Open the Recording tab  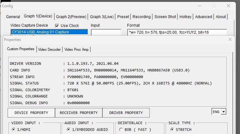141,17
